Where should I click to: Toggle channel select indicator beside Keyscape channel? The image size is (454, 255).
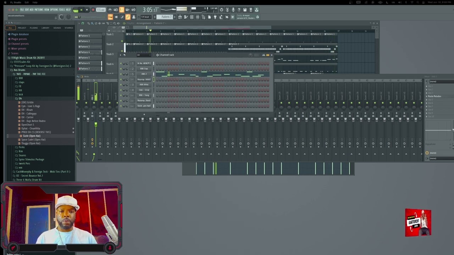click(x=154, y=79)
